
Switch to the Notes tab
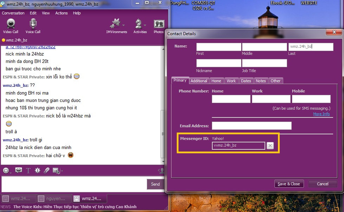261,81
